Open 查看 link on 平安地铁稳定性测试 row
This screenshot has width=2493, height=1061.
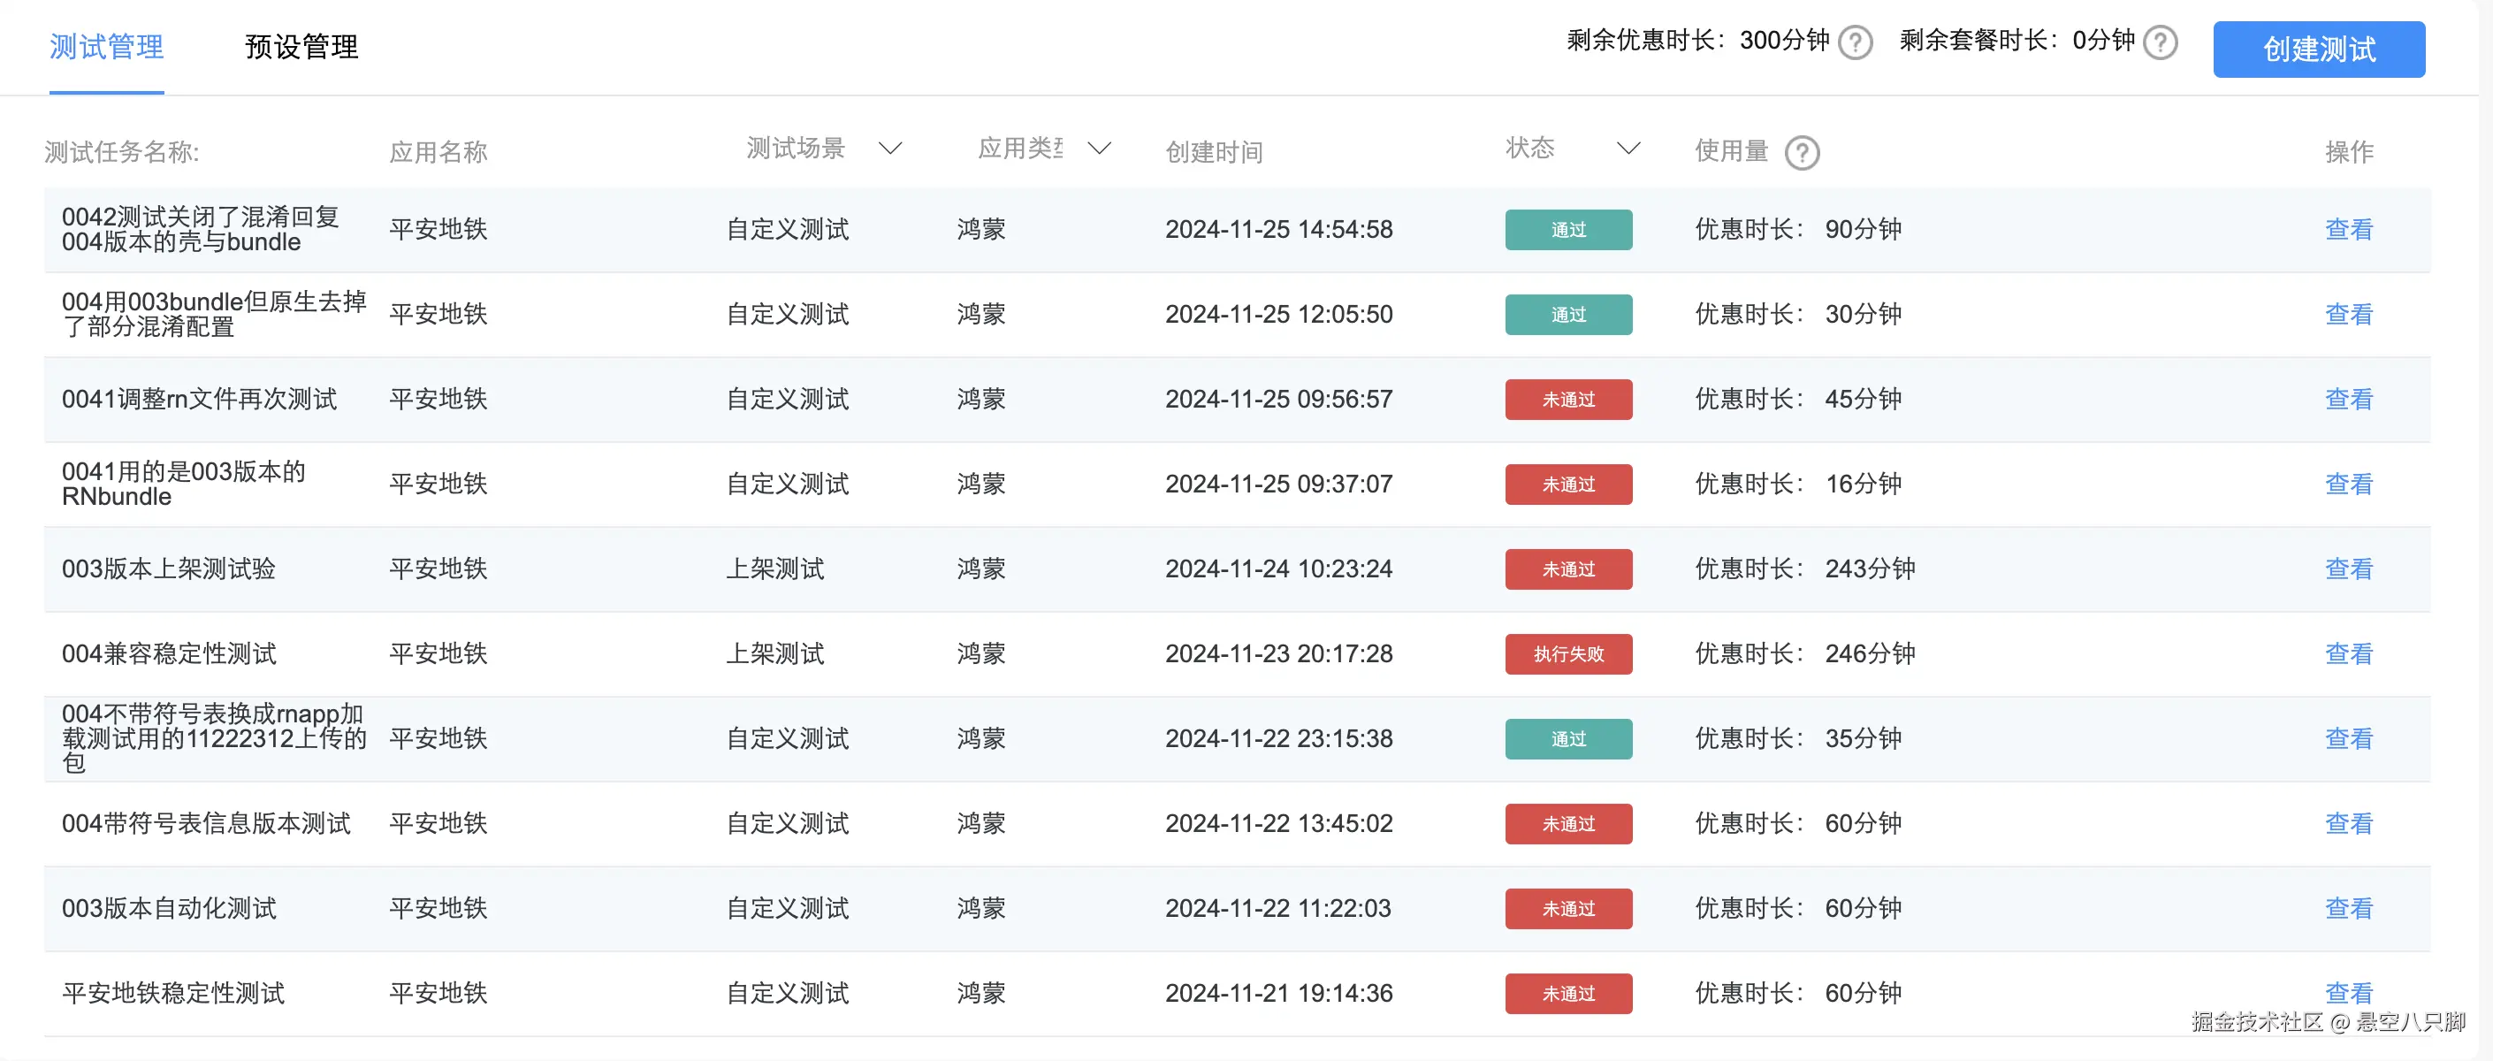(2350, 992)
